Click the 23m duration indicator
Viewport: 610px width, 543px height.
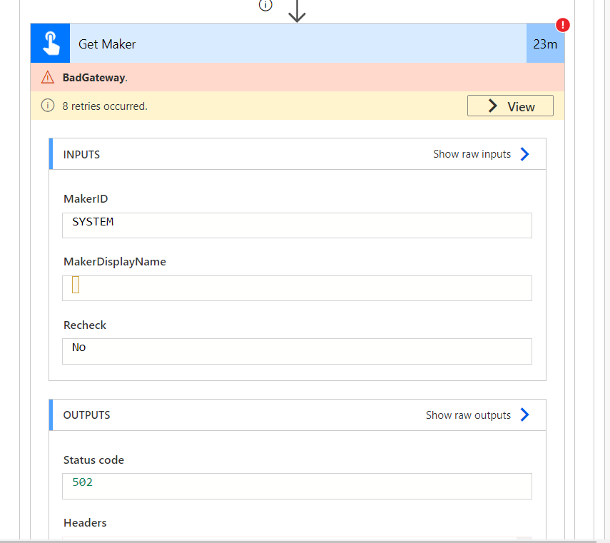click(x=545, y=43)
